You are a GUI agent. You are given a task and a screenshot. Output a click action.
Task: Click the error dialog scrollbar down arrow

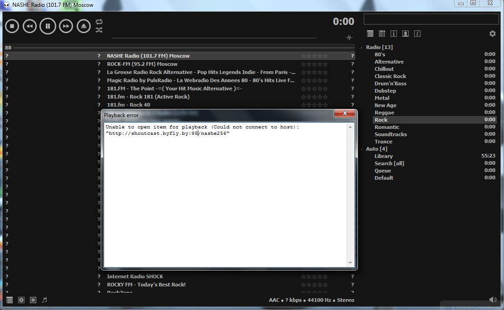coord(350,263)
